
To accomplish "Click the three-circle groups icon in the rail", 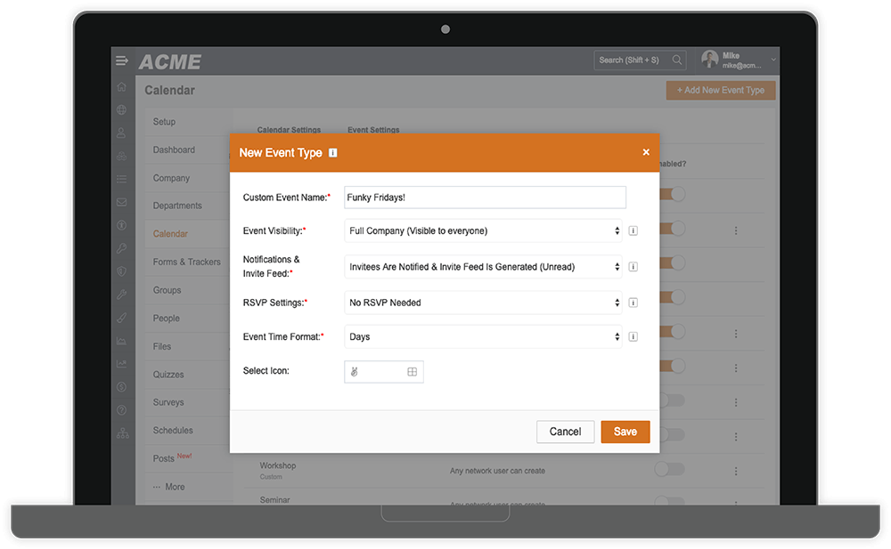I will coord(121,156).
